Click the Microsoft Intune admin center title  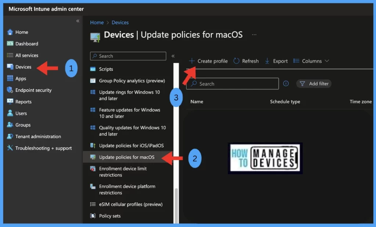click(x=46, y=9)
